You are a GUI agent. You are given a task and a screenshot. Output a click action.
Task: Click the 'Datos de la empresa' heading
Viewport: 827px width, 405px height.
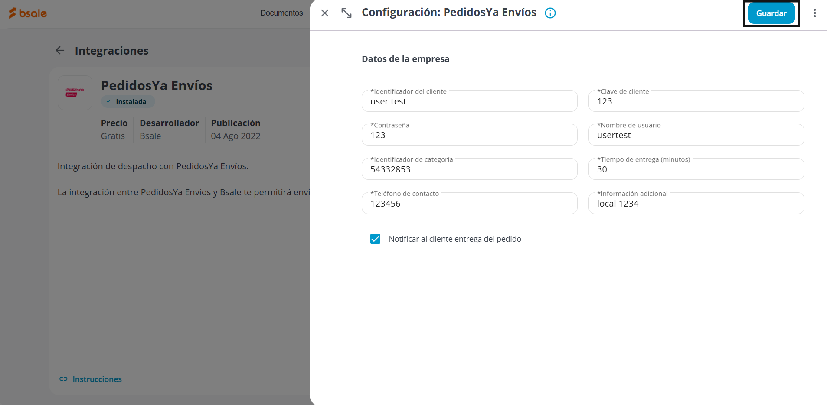(405, 59)
